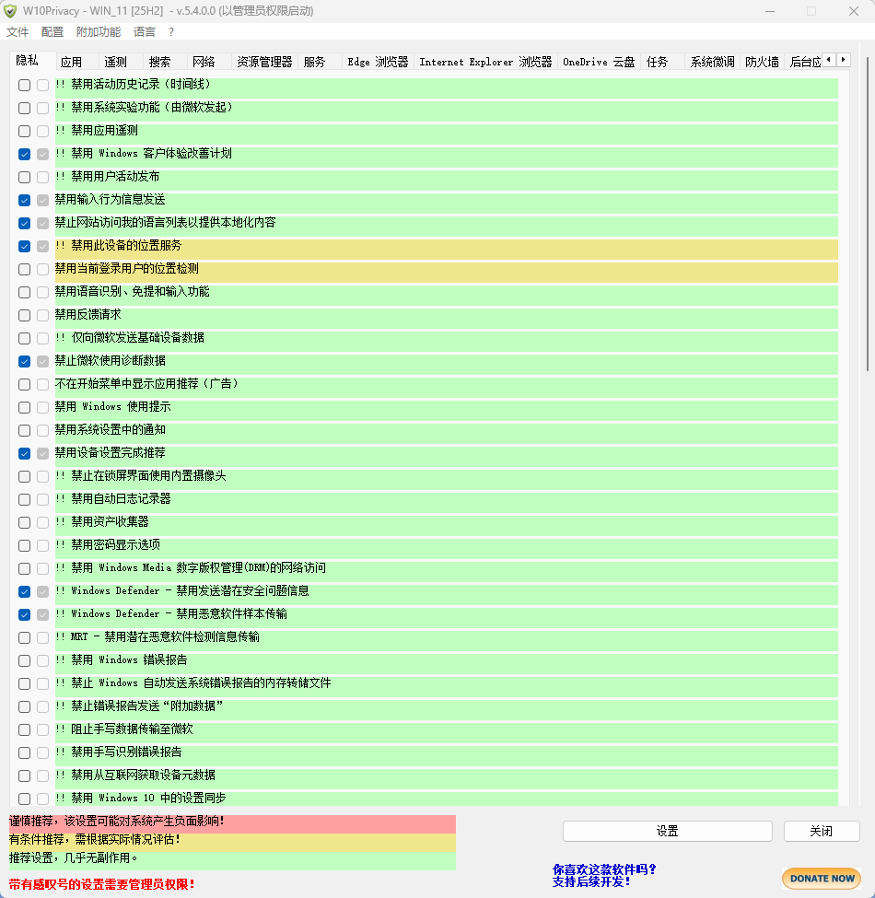Click the vertical scrollbar thumb
The image size is (875, 898).
point(869,214)
